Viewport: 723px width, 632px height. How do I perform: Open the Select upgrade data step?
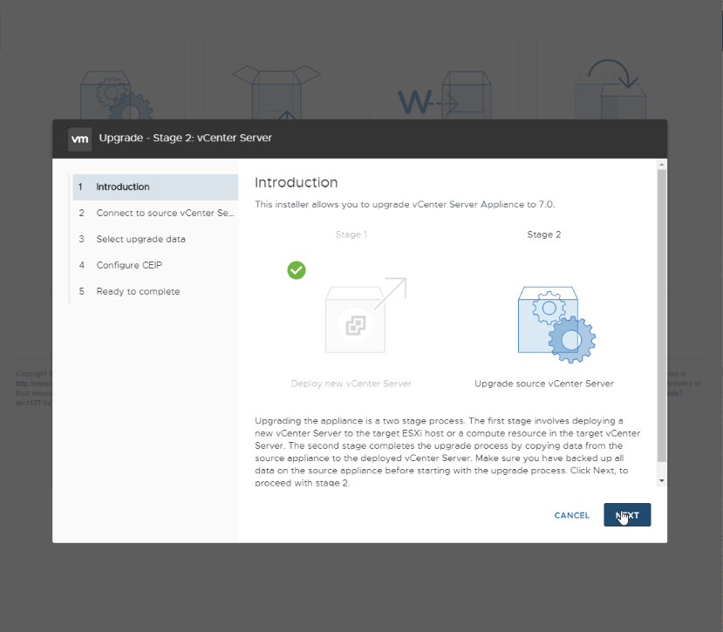coord(155,239)
